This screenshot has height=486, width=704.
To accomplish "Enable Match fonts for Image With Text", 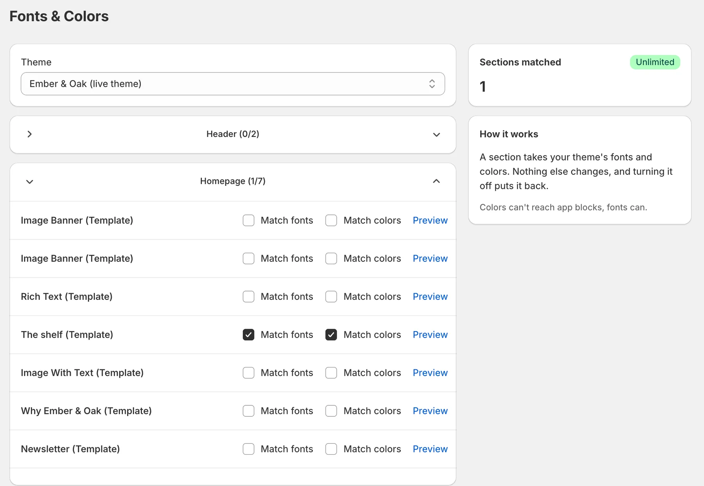I will click(x=248, y=373).
